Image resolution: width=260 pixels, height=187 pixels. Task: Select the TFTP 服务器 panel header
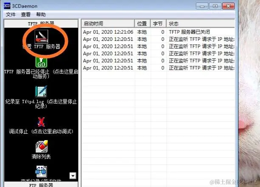point(41,23)
